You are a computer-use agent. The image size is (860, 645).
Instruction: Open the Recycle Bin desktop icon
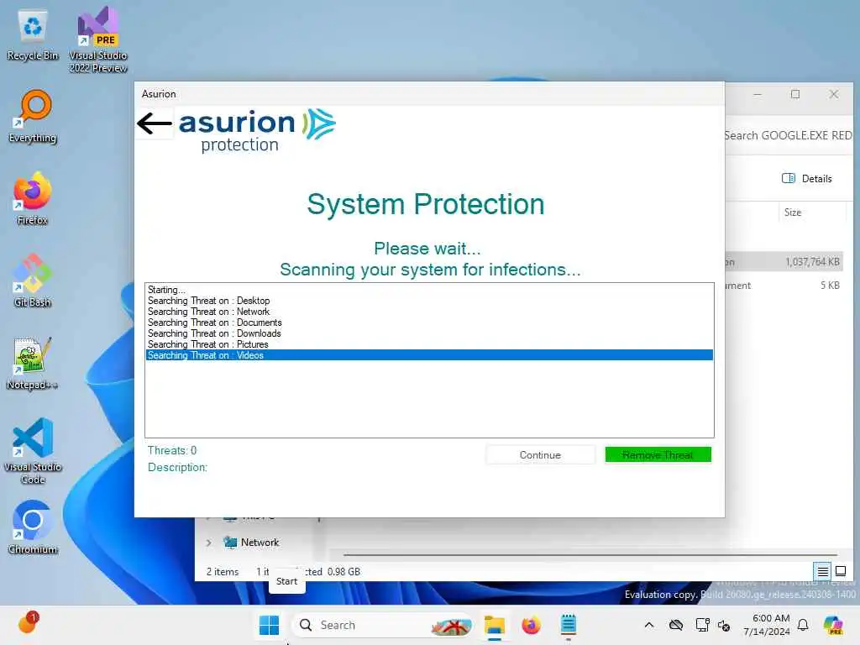(x=33, y=35)
